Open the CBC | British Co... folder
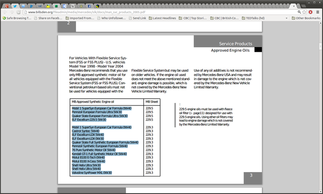Screen dimensions: 323x194 (224, 18)
